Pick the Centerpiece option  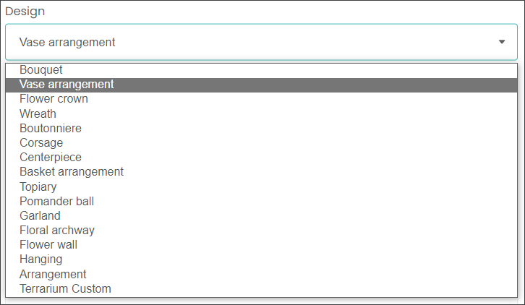pyautogui.click(x=262, y=158)
